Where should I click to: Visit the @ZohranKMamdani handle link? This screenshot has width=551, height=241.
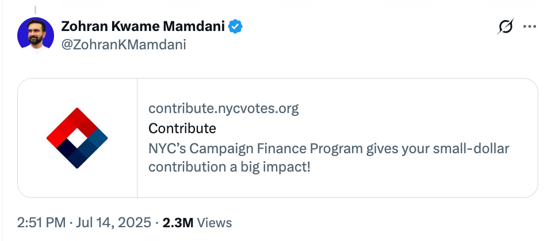123,45
